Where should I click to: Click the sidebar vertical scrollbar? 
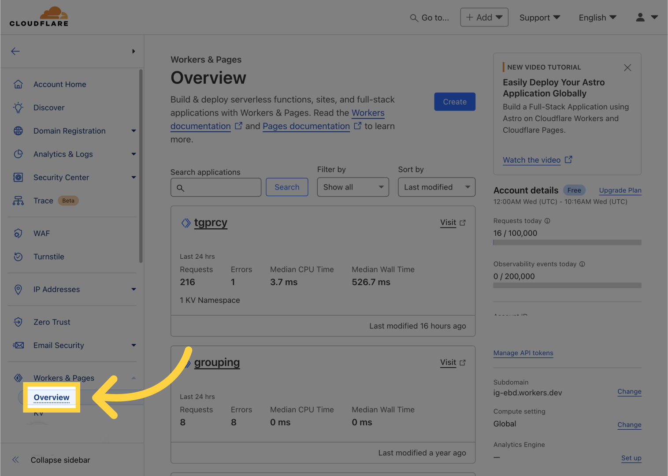point(141,166)
